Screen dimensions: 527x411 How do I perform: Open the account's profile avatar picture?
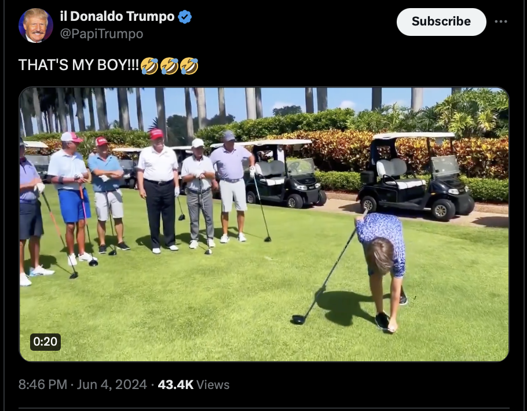[x=36, y=25]
